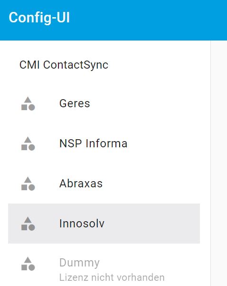Screen dimensions: 227x286
Task: Click the empty blue header bar area
Action: 147,20
